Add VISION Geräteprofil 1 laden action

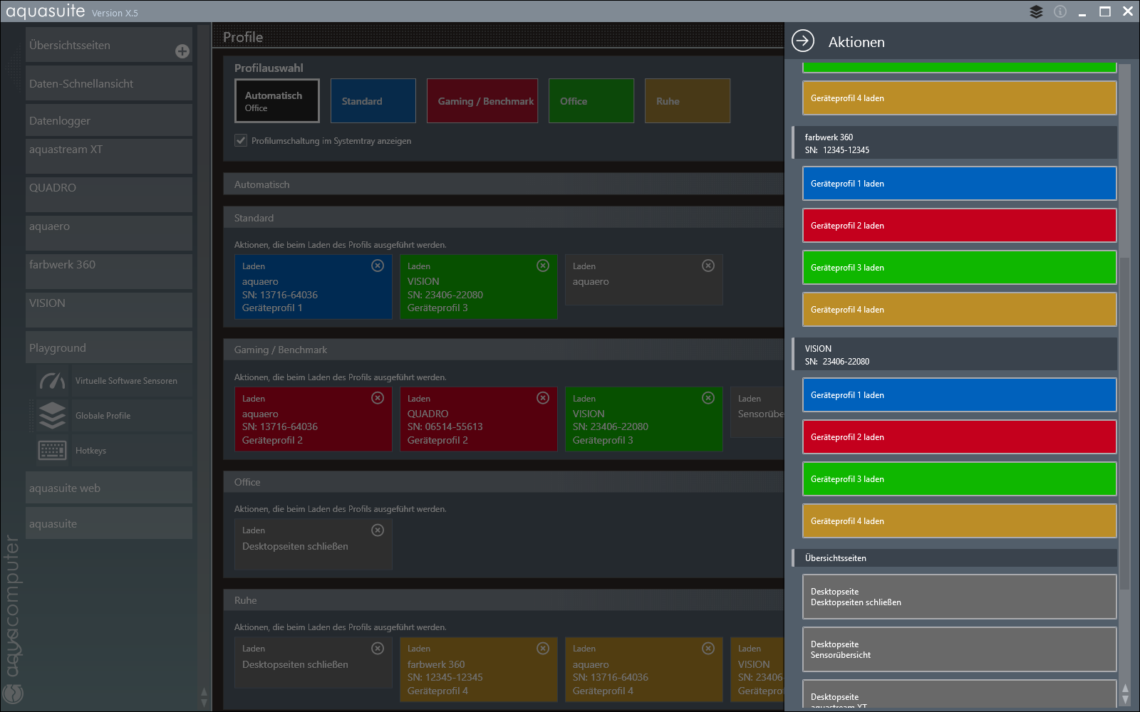coord(959,395)
